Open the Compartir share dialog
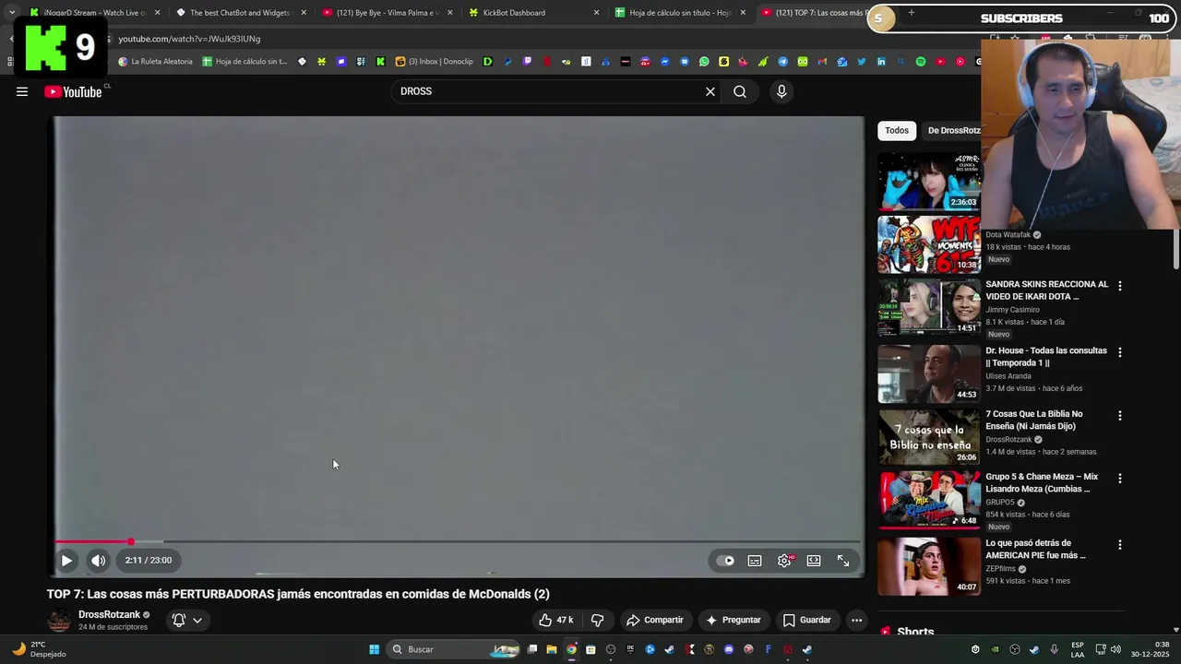 pos(654,620)
